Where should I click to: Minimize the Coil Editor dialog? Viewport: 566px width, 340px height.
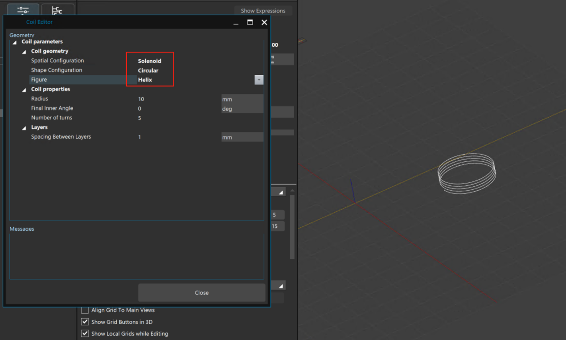[236, 22]
